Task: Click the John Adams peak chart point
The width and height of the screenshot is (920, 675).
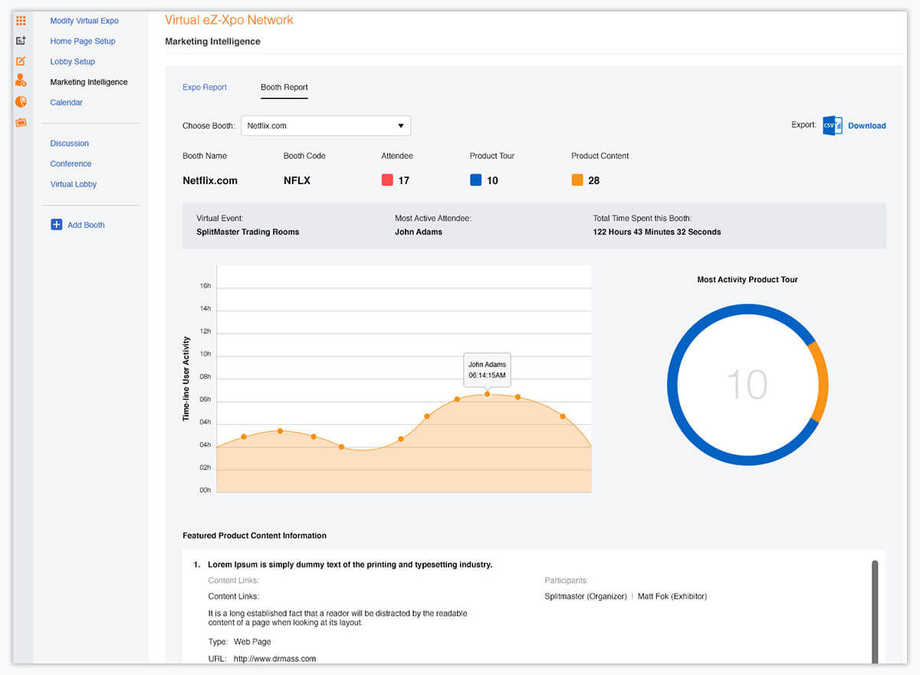Action: [x=487, y=393]
